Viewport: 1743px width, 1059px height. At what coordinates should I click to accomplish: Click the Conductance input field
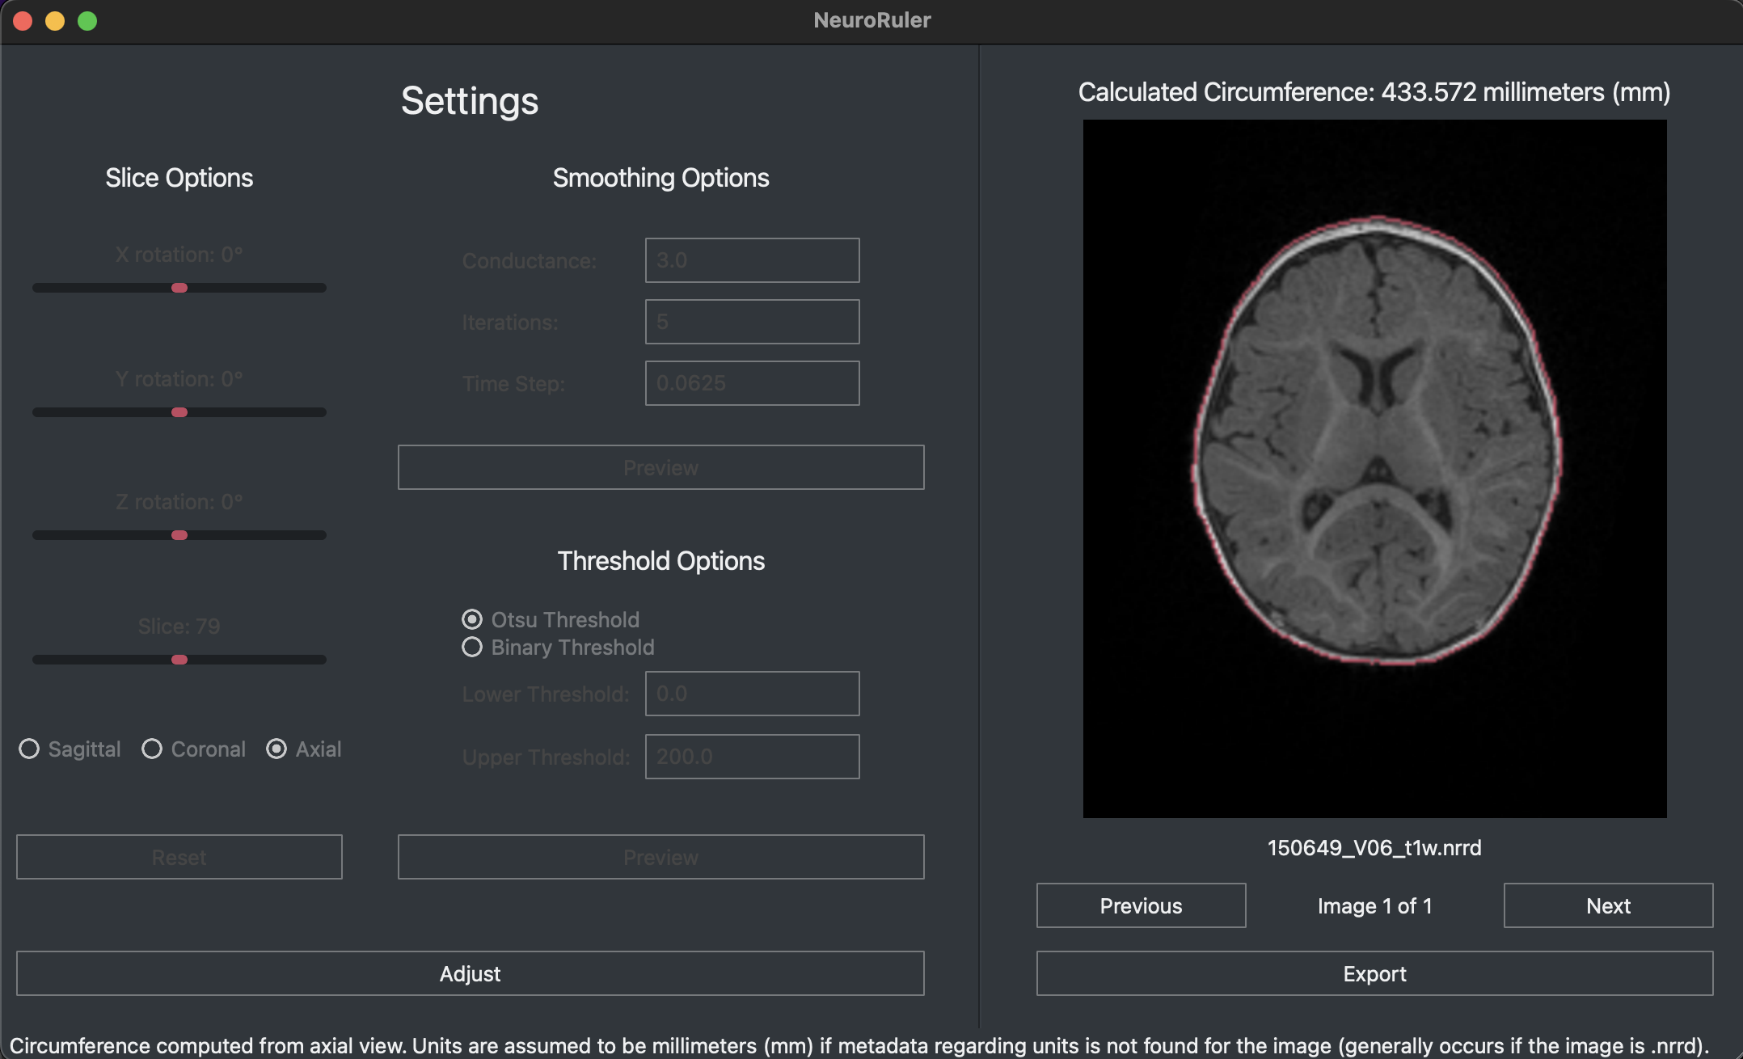(752, 260)
